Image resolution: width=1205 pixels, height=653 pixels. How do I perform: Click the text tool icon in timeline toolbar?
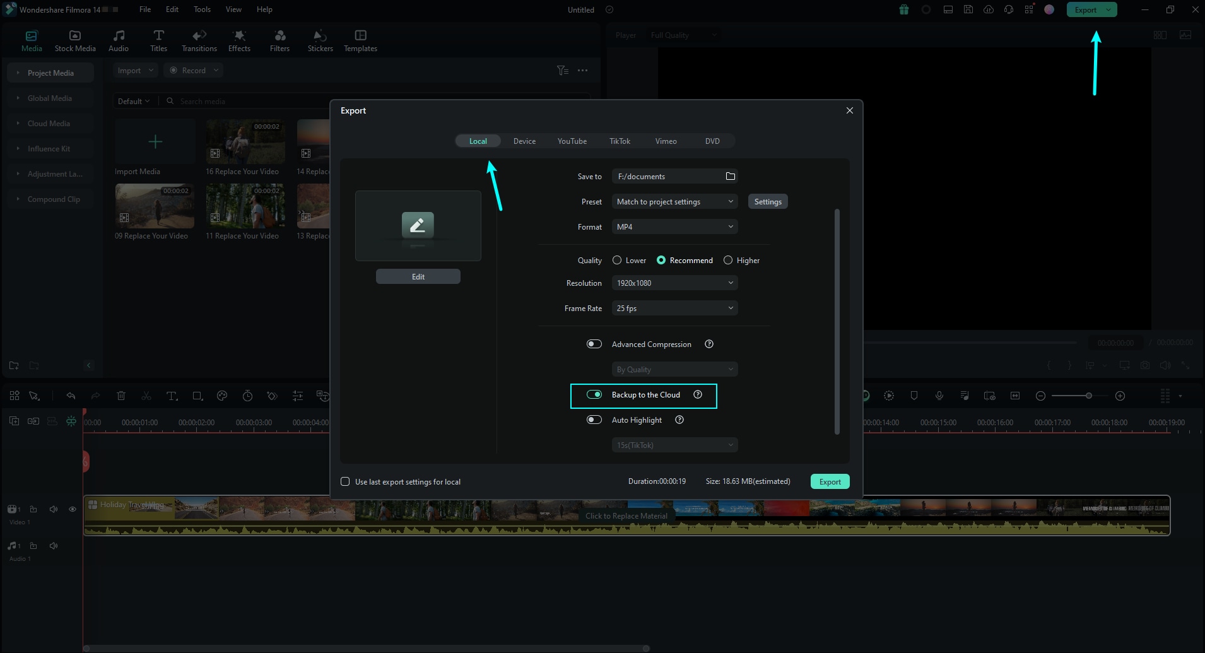tap(172, 396)
